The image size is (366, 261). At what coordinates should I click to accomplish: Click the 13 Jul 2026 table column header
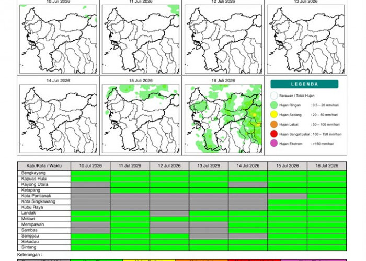click(209, 166)
